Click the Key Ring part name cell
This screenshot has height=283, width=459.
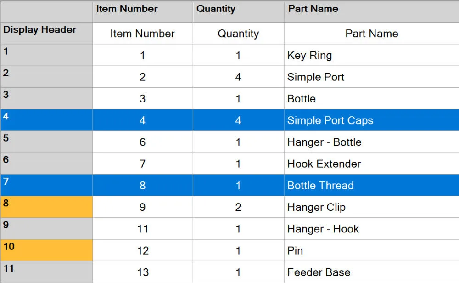click(x=372, y=55)
